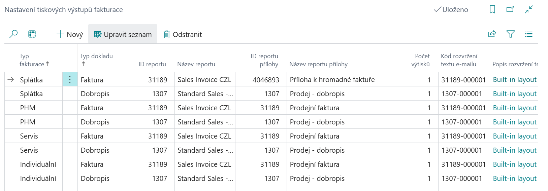
Task: Toggle list view layout icon
Action: (529, 34)
